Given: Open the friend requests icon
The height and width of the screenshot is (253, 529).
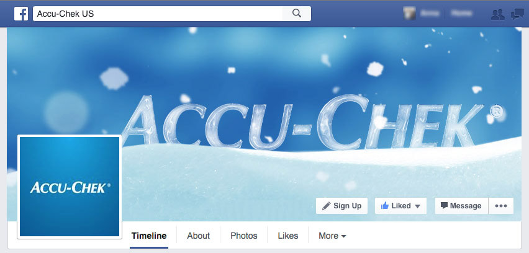Looking at the screenshot, I should pos(497,14).
